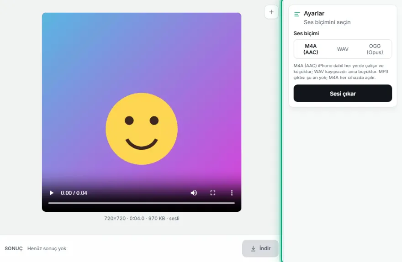Viewport: 402px width, 262px height.
Task: Pick the OGG (Opus) format option
Action: tap(375, 49)
